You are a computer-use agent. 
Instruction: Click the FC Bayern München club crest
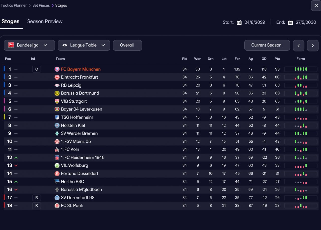(x=57, y=69)
